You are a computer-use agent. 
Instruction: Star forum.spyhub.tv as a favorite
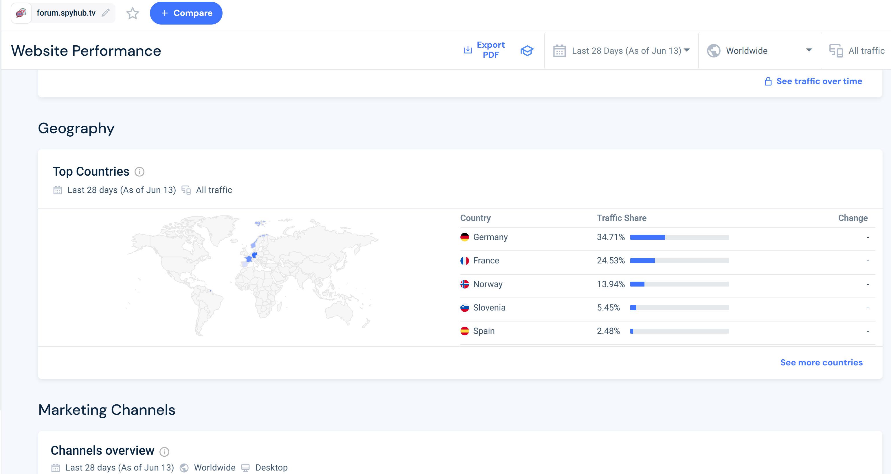(x=133, y=14)
